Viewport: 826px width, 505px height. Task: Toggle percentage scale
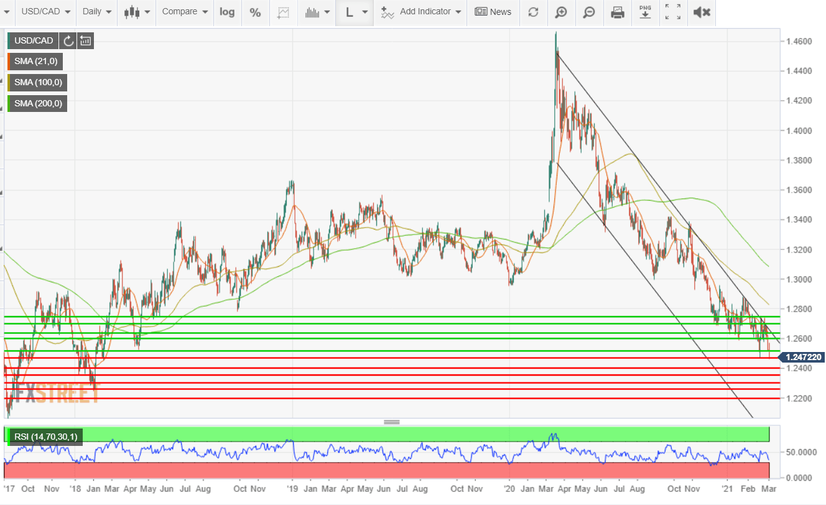[x=255, y=12]
